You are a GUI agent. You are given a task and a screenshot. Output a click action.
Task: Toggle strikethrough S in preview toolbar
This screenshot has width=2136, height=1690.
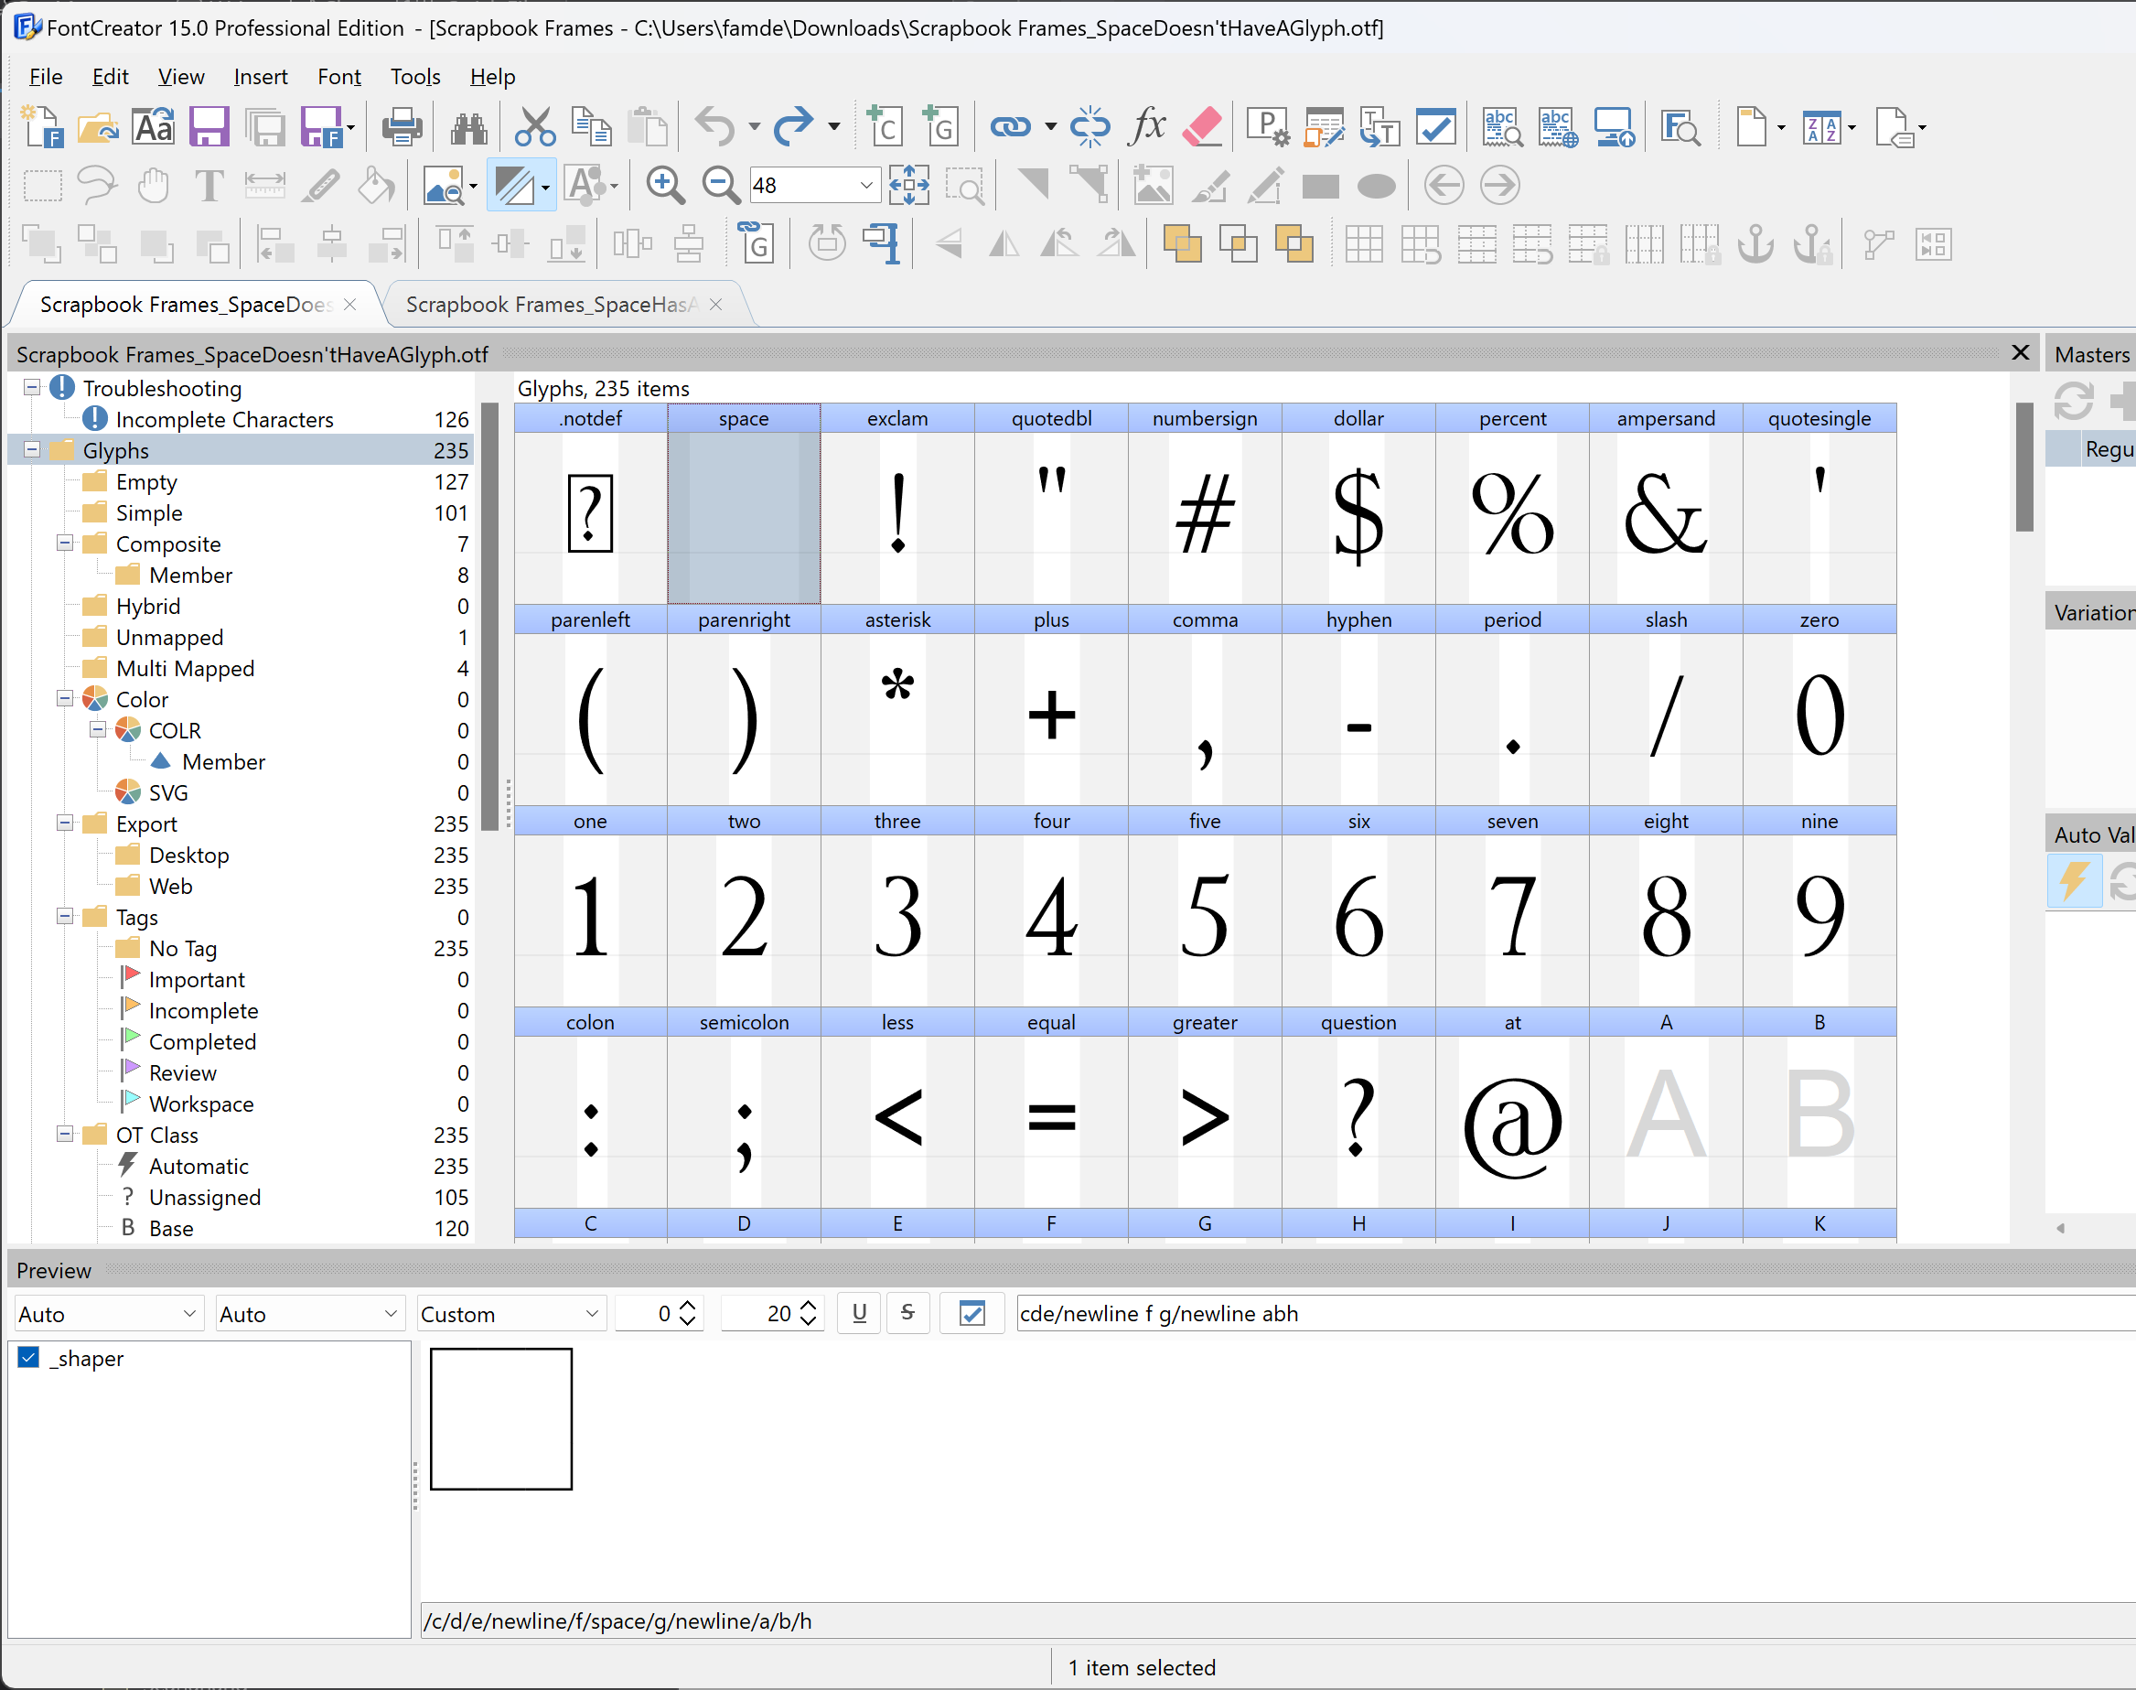pos(907,1313)
